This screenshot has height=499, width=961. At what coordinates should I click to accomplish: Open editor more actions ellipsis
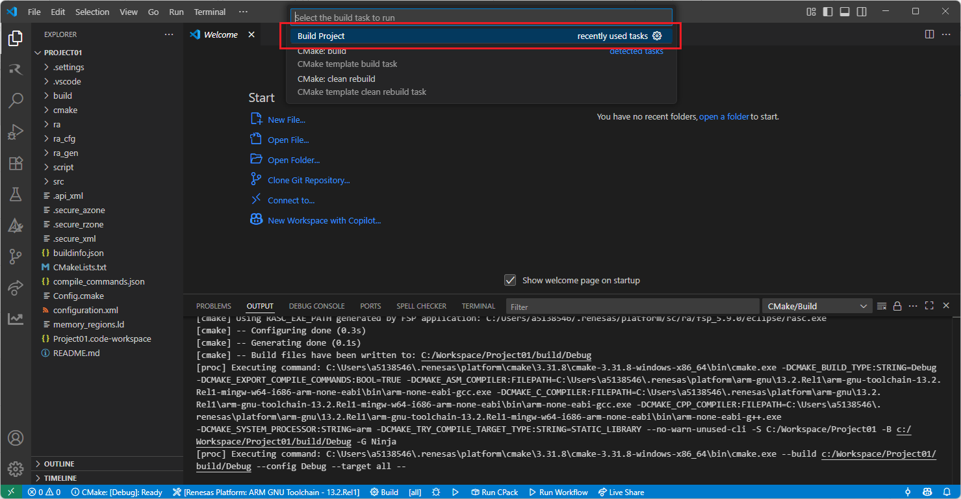(947, 34)
